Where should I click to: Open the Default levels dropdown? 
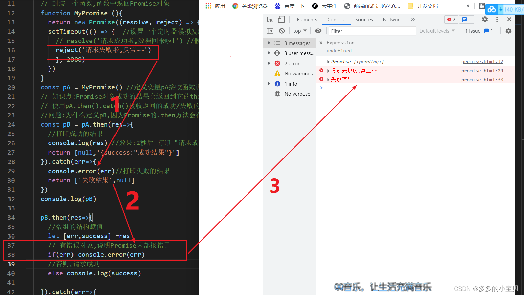pyautogui.click(x=437, y=31)
